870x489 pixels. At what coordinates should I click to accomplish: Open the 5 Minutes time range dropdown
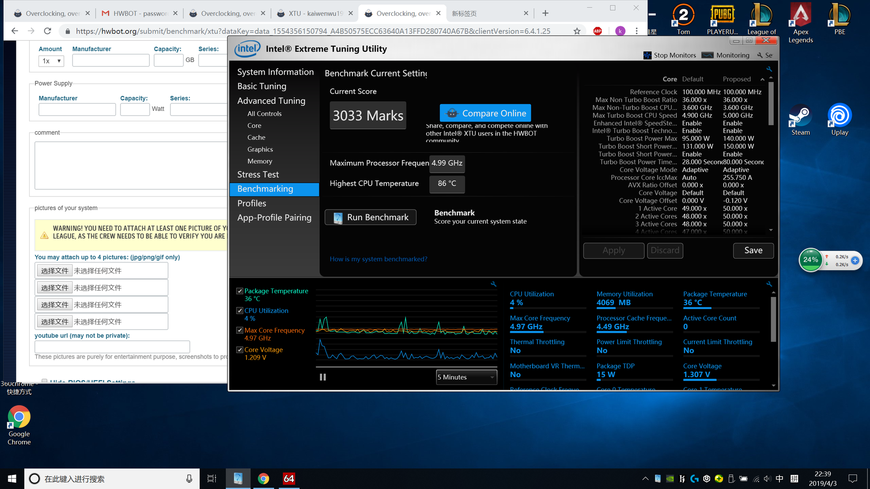(x=466, y=377)
